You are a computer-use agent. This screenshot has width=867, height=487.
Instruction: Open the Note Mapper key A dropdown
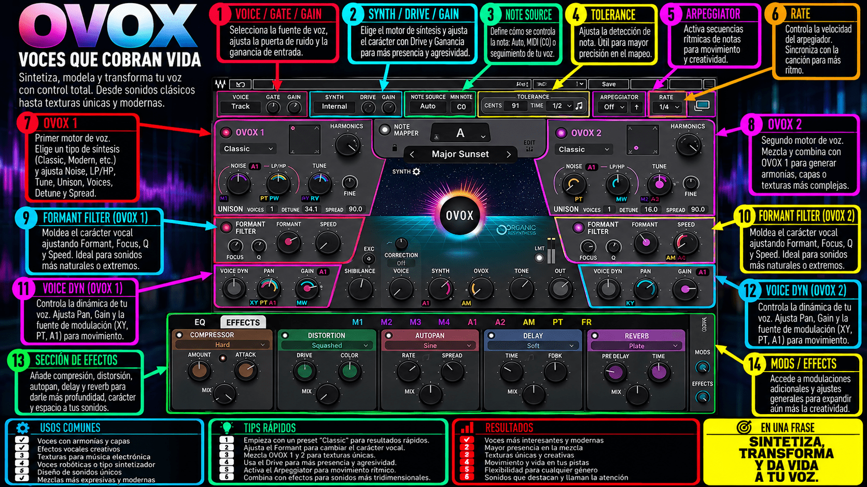[460, 134]
